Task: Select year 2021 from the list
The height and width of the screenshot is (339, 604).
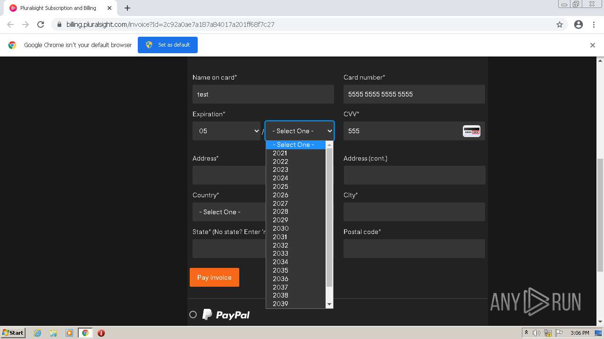Action: [x=296, y=153]
